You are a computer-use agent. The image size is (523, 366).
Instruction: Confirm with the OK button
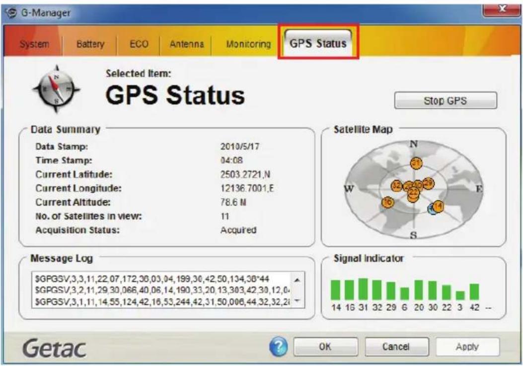[x=325, y=347]
